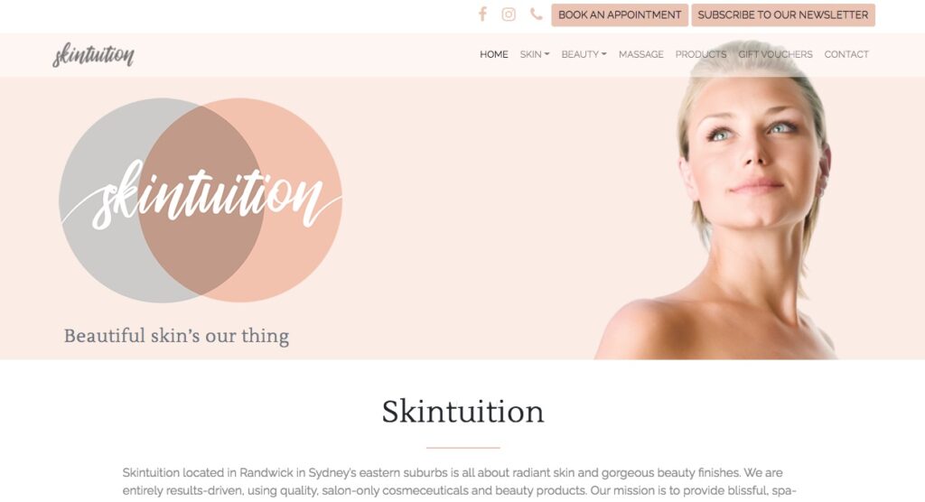Click the Beautiful skin's our thing tagline
Image resolution: width=925 pixels, height=502 pixels.
click(x=176, y=336)
